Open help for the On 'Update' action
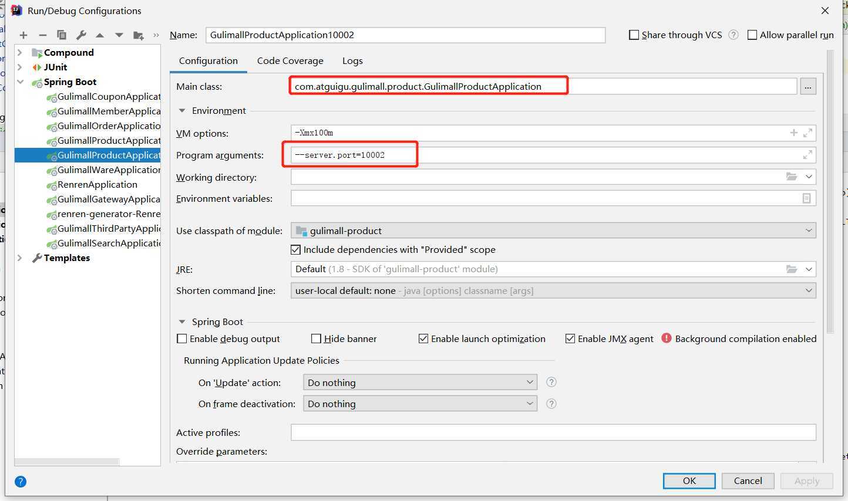The height and width of the screenshot is (501, 848). tap(551, 382)
